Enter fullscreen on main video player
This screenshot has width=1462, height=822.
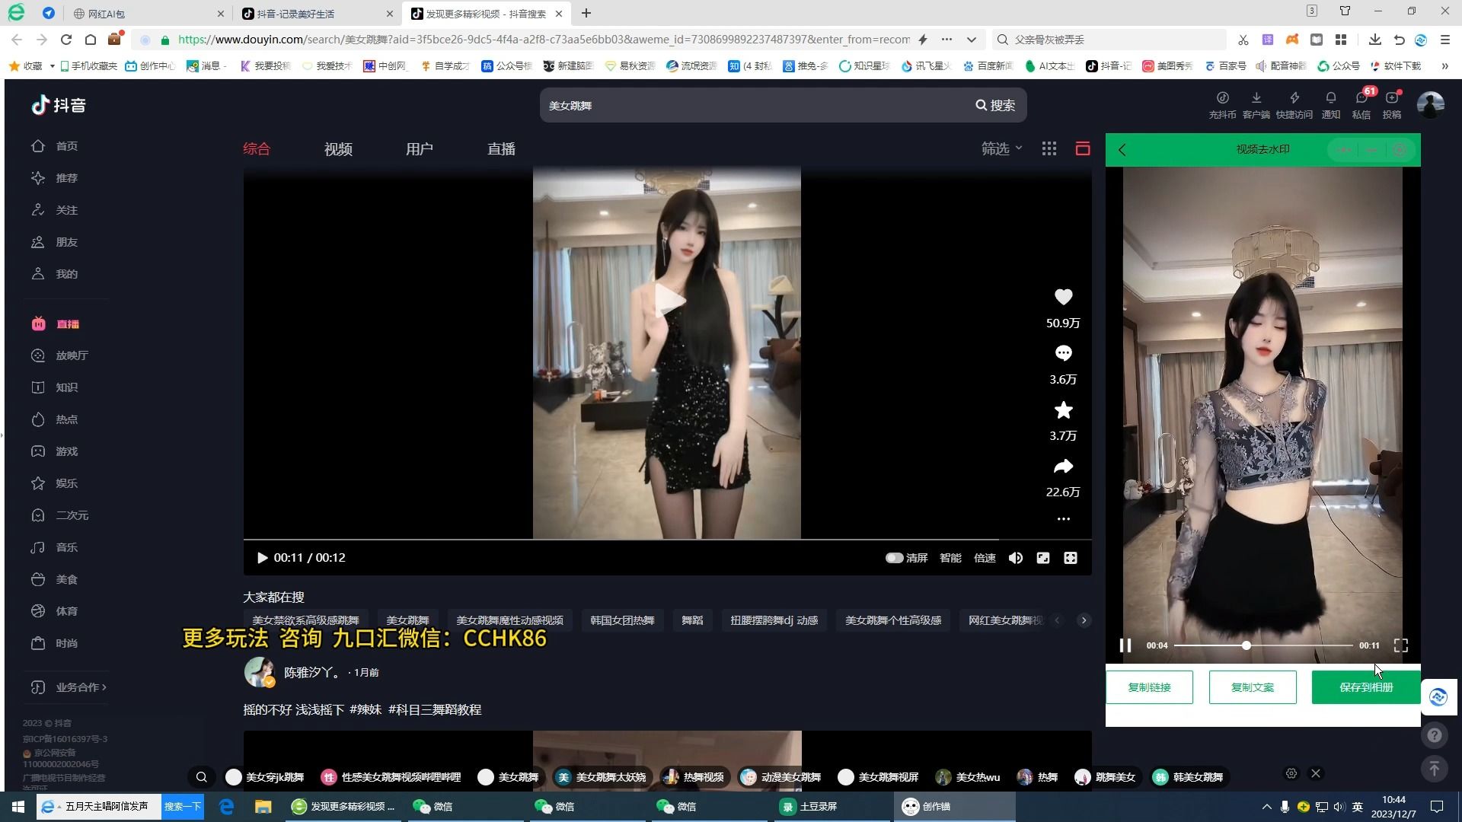point(1070,558)
